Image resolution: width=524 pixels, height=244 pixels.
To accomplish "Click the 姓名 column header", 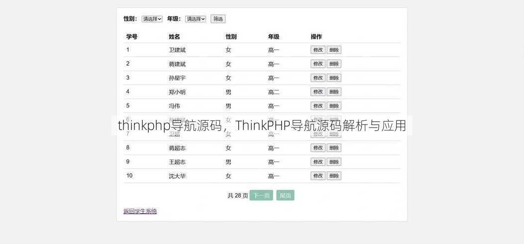I will coord(175,37).
